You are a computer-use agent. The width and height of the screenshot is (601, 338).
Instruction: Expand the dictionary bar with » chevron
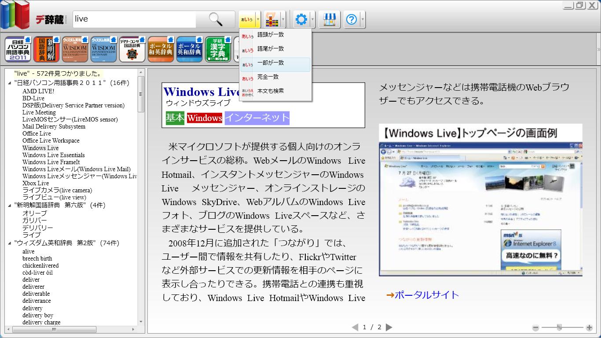click(x=598, y=49)
